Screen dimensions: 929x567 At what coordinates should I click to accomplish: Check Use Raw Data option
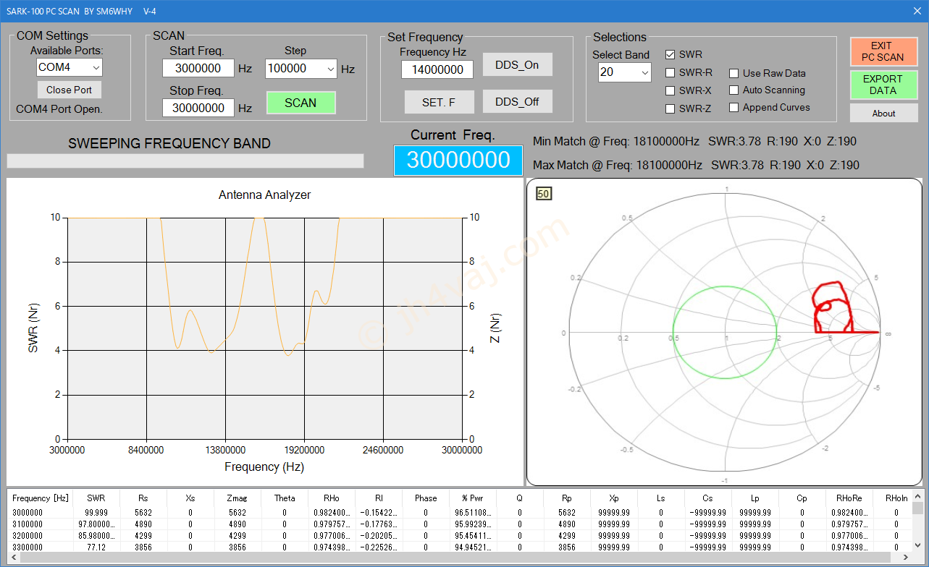tap(734, 73)
